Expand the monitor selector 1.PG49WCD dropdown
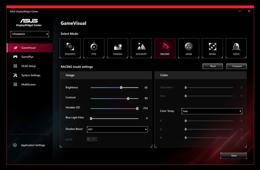 pos(30,34)
